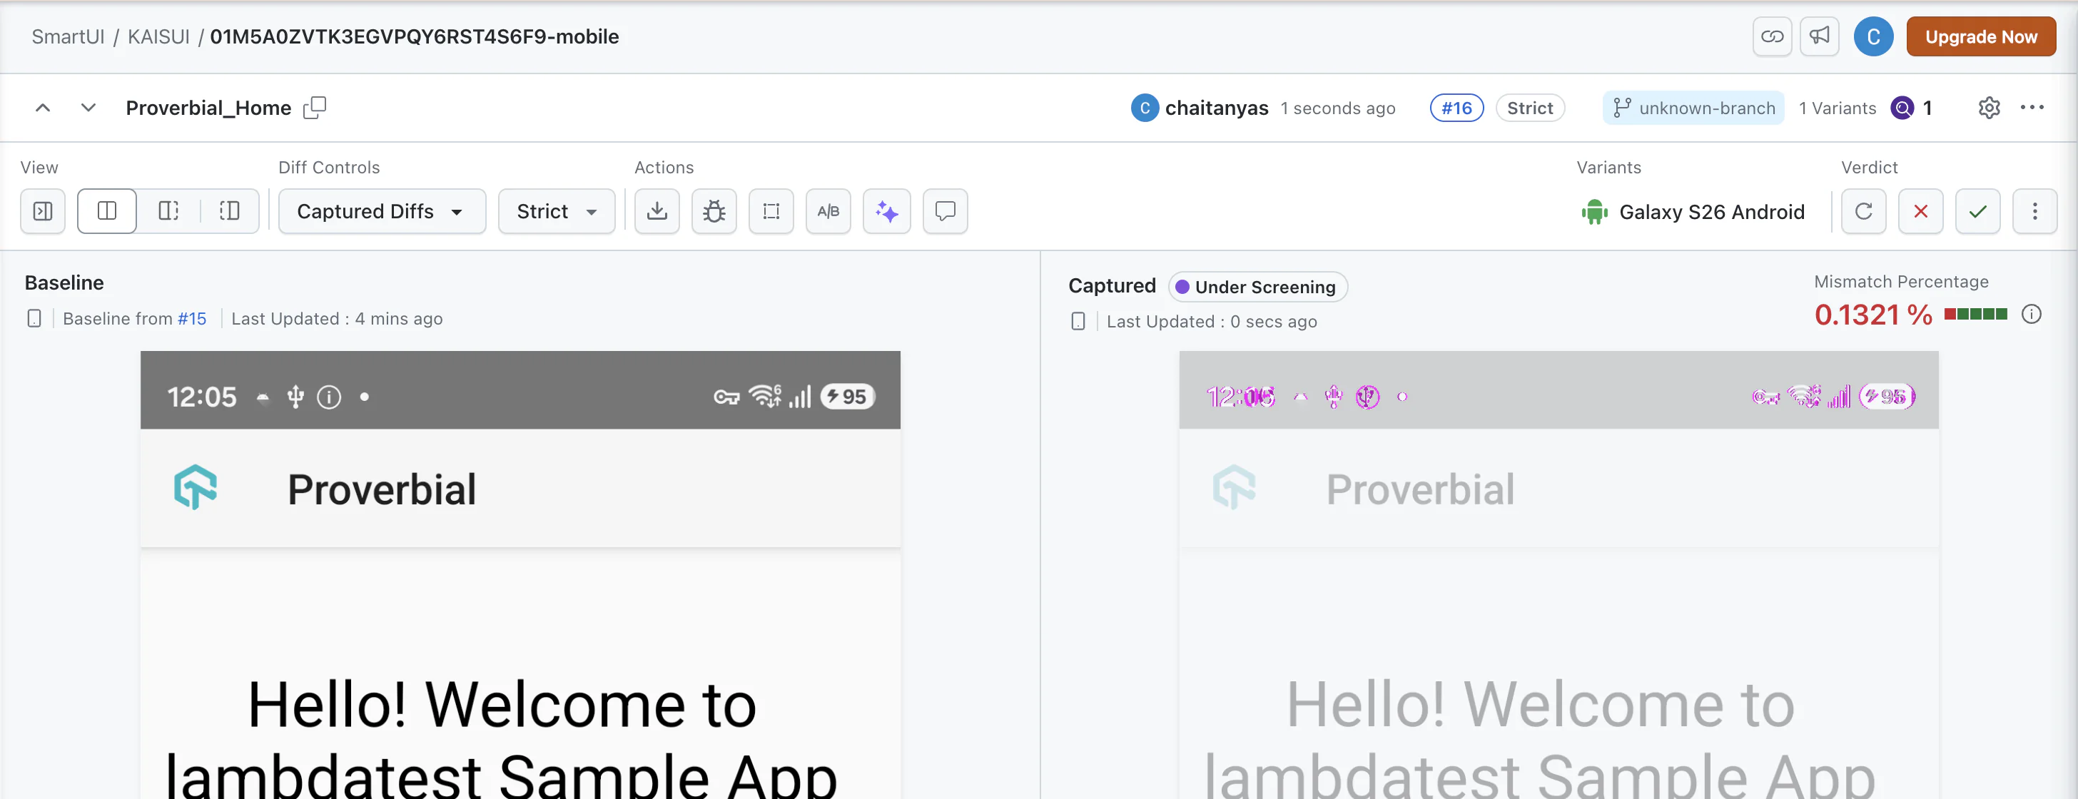Screen dimensions: 2078x799
Task: Click the Captured diff screenshot image
Action: point(1558,575)
